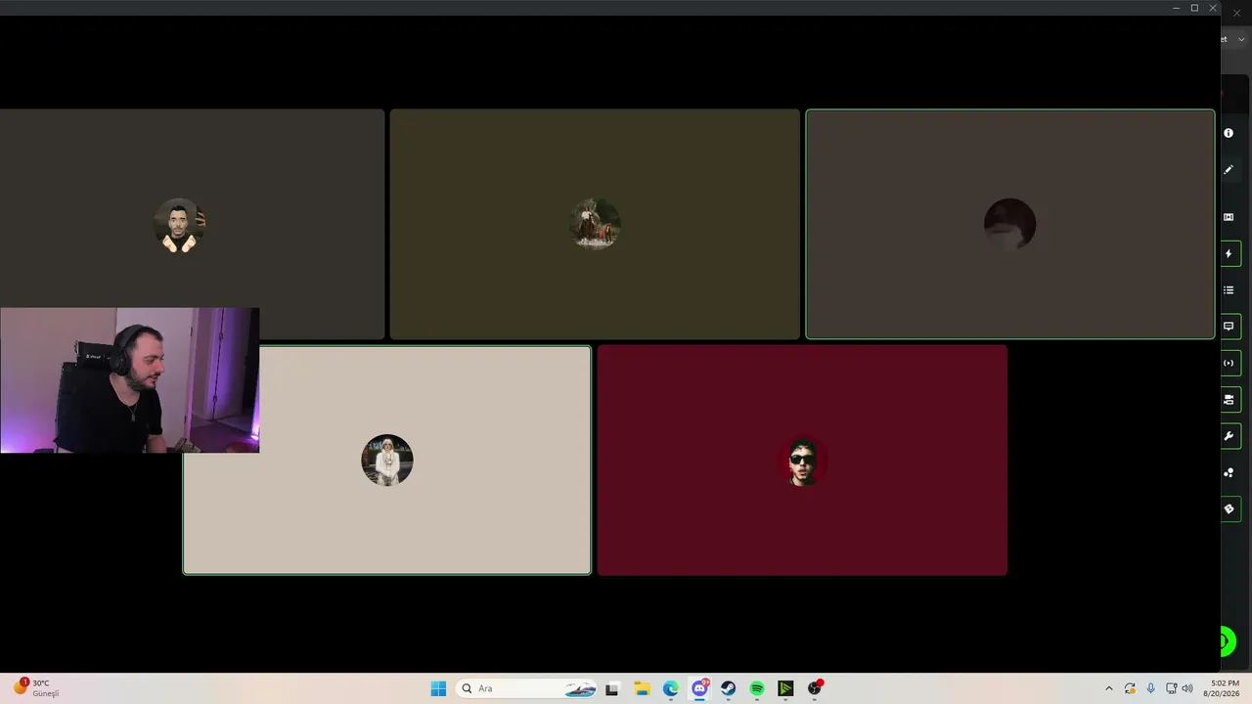Select the bearded man avatar tile
The width and height of the screenshot is (1252, 704).
(x=192, y=224)
